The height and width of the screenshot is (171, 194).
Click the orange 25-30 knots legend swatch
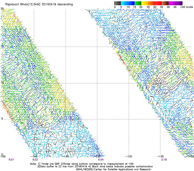152,3
